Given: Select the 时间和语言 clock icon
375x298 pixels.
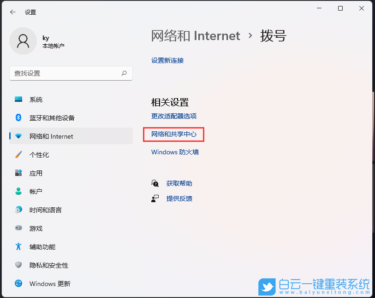Looking at the screenshot, I should point(18,210).
